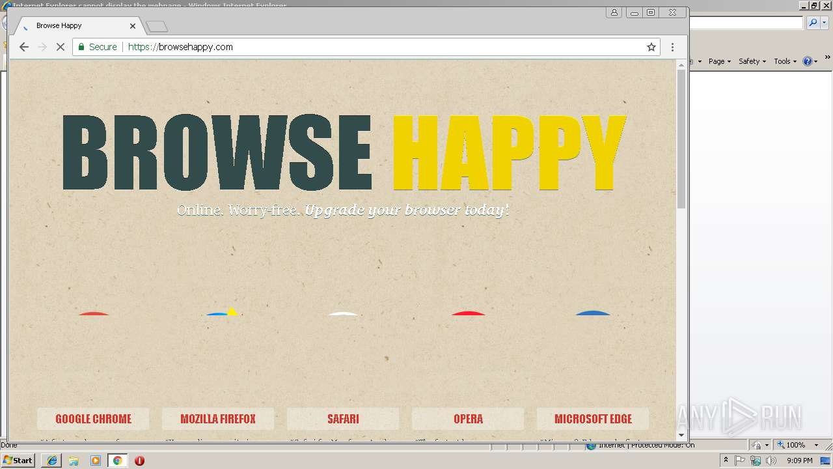Select the Browse Happy tab
The image size is (833, 469).
click(78, 26)
